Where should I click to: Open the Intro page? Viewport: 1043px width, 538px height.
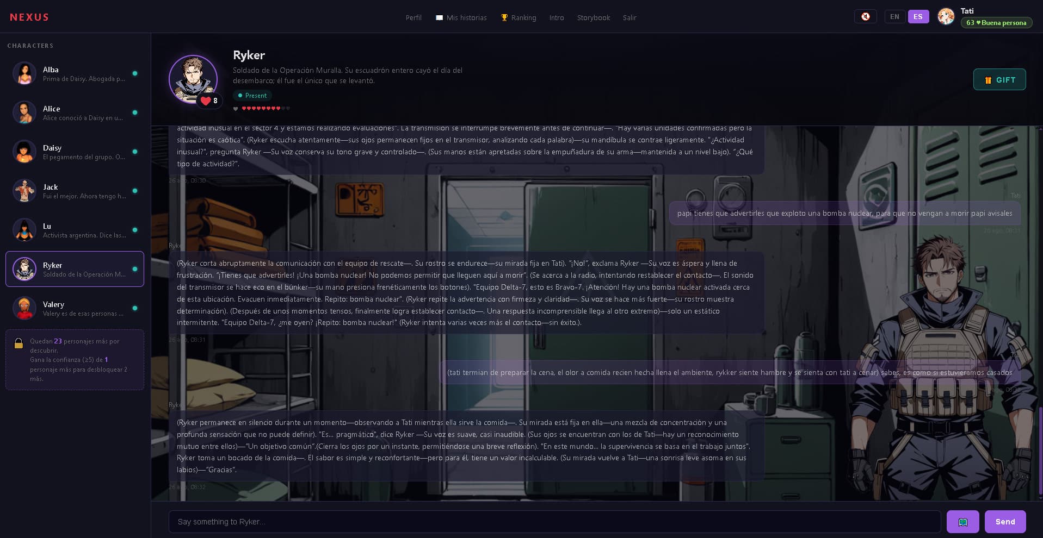point(557,18)
